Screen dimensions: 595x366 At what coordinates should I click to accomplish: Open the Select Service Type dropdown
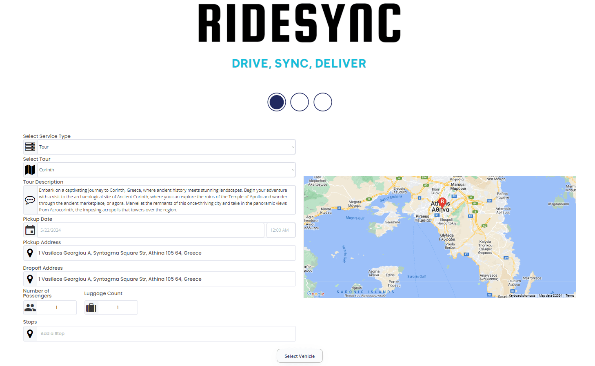(x=166, y=146)
